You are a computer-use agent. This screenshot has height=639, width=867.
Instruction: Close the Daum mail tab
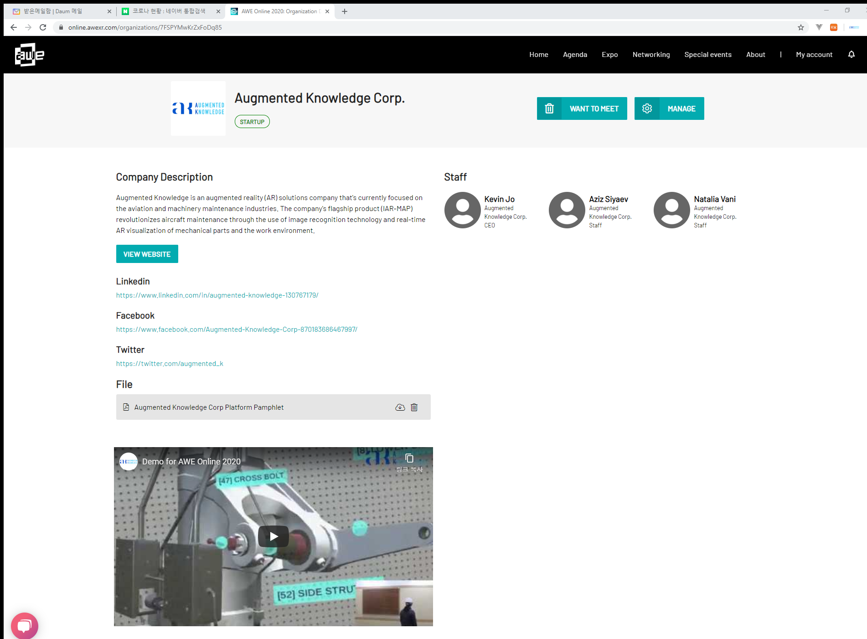[109, 11]
